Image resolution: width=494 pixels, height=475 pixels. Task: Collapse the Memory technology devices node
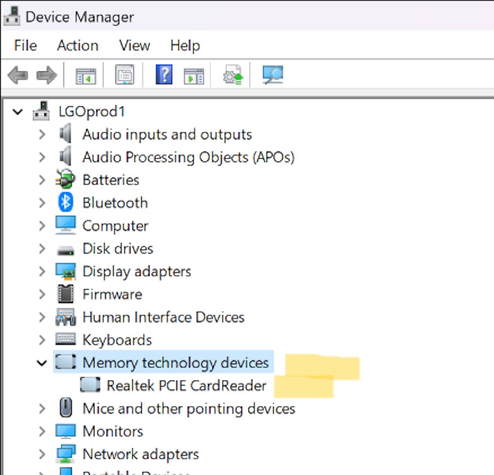click(42, 363)
